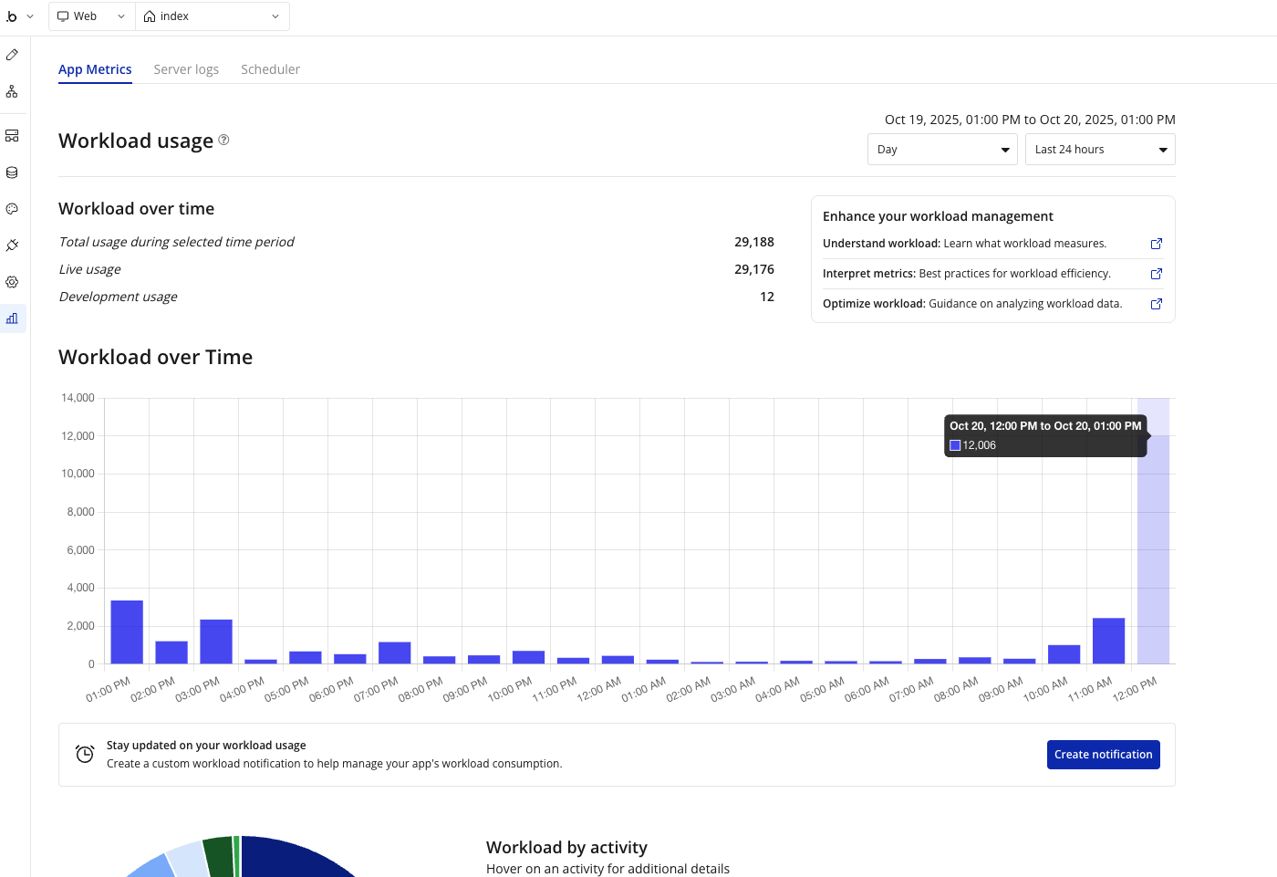
Task: Click the help icon beside Workload usage
Action: tap(223, 140)
